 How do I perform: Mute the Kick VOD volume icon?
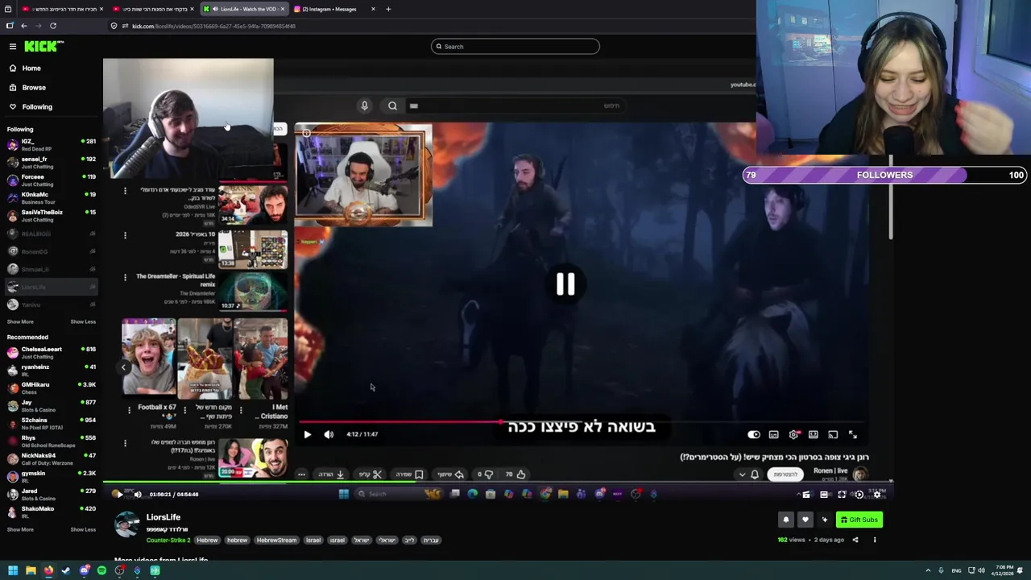138,495
